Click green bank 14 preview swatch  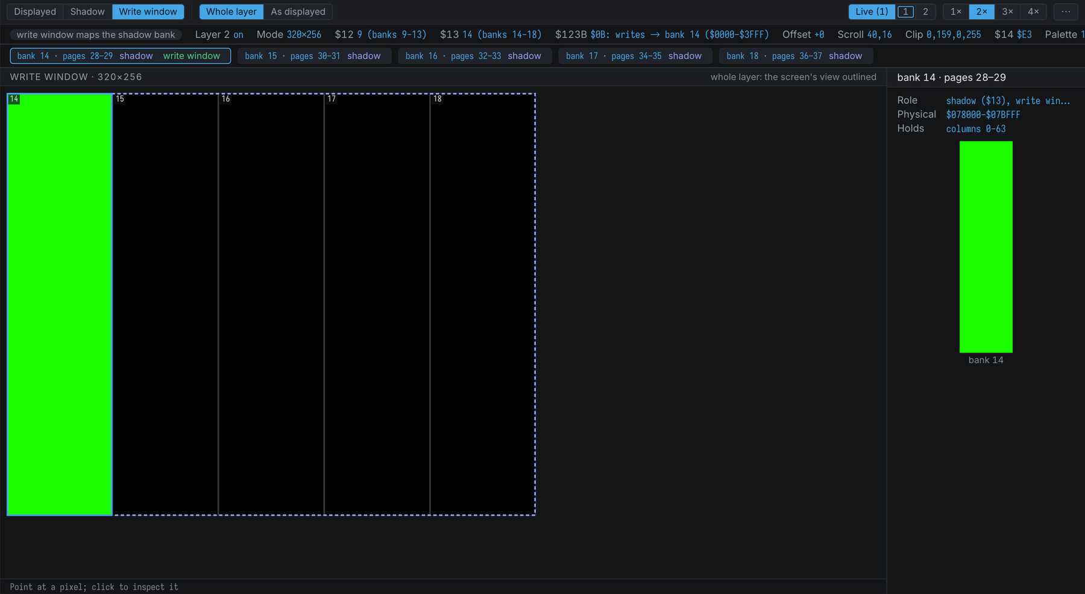986,246
